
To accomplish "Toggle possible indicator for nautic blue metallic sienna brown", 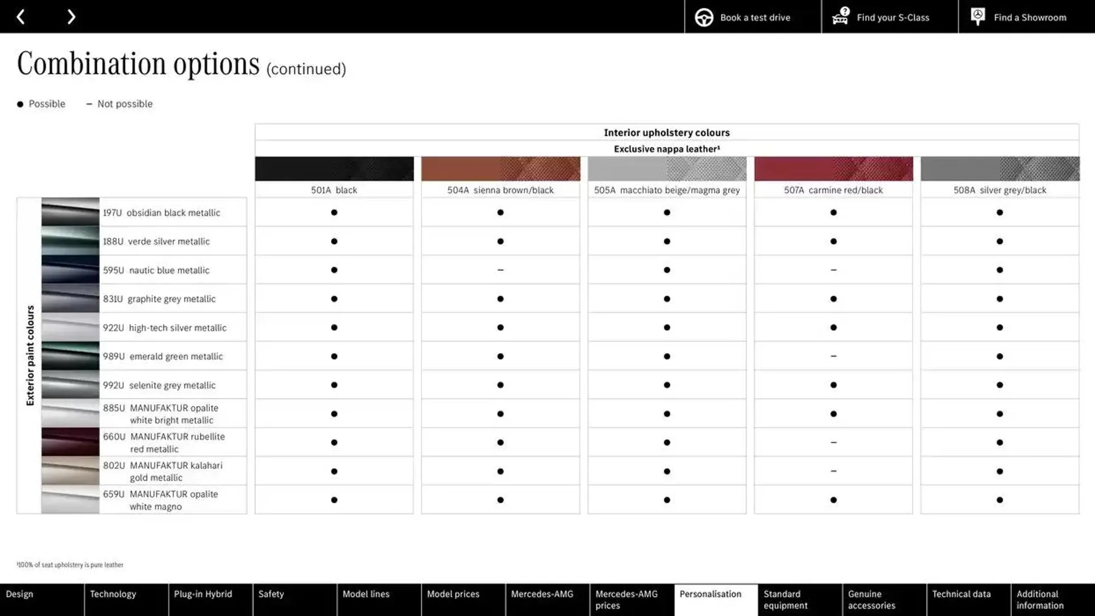I will tap(500, 269).
